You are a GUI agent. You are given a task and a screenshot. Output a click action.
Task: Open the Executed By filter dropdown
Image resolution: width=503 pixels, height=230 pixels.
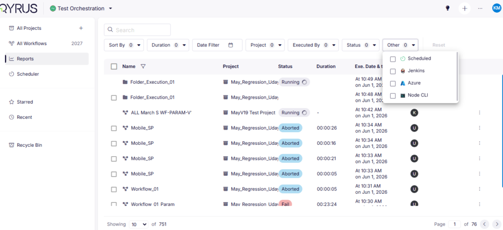[x=313, y=45]
